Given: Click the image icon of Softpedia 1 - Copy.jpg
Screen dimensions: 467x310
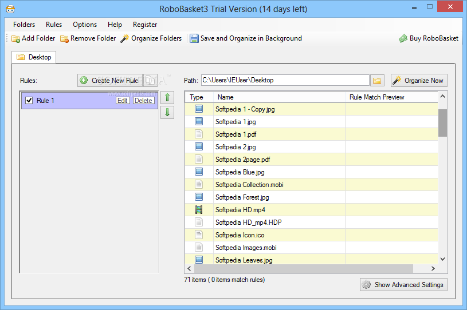Looking at the screenshot, I should [199, 109].
